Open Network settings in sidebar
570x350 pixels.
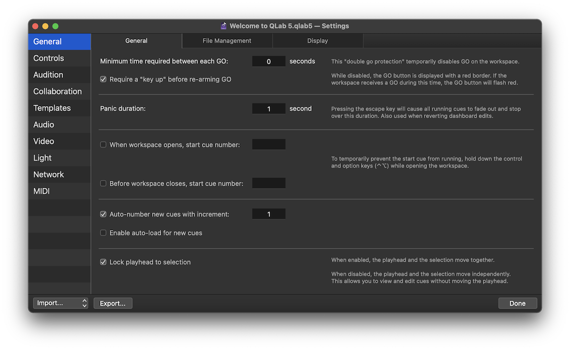tap(49, 174)
